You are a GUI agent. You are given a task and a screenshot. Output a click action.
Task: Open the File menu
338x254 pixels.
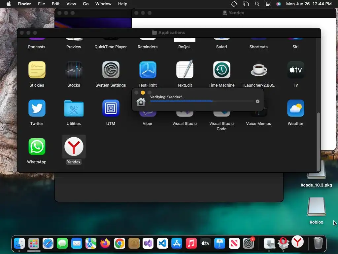pos(41,4)
